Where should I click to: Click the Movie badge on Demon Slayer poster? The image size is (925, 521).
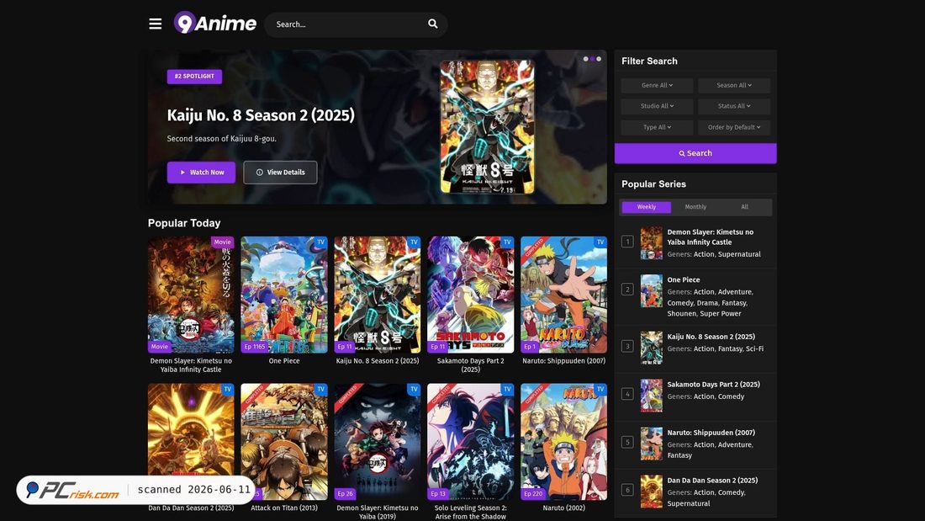(222, 242)
